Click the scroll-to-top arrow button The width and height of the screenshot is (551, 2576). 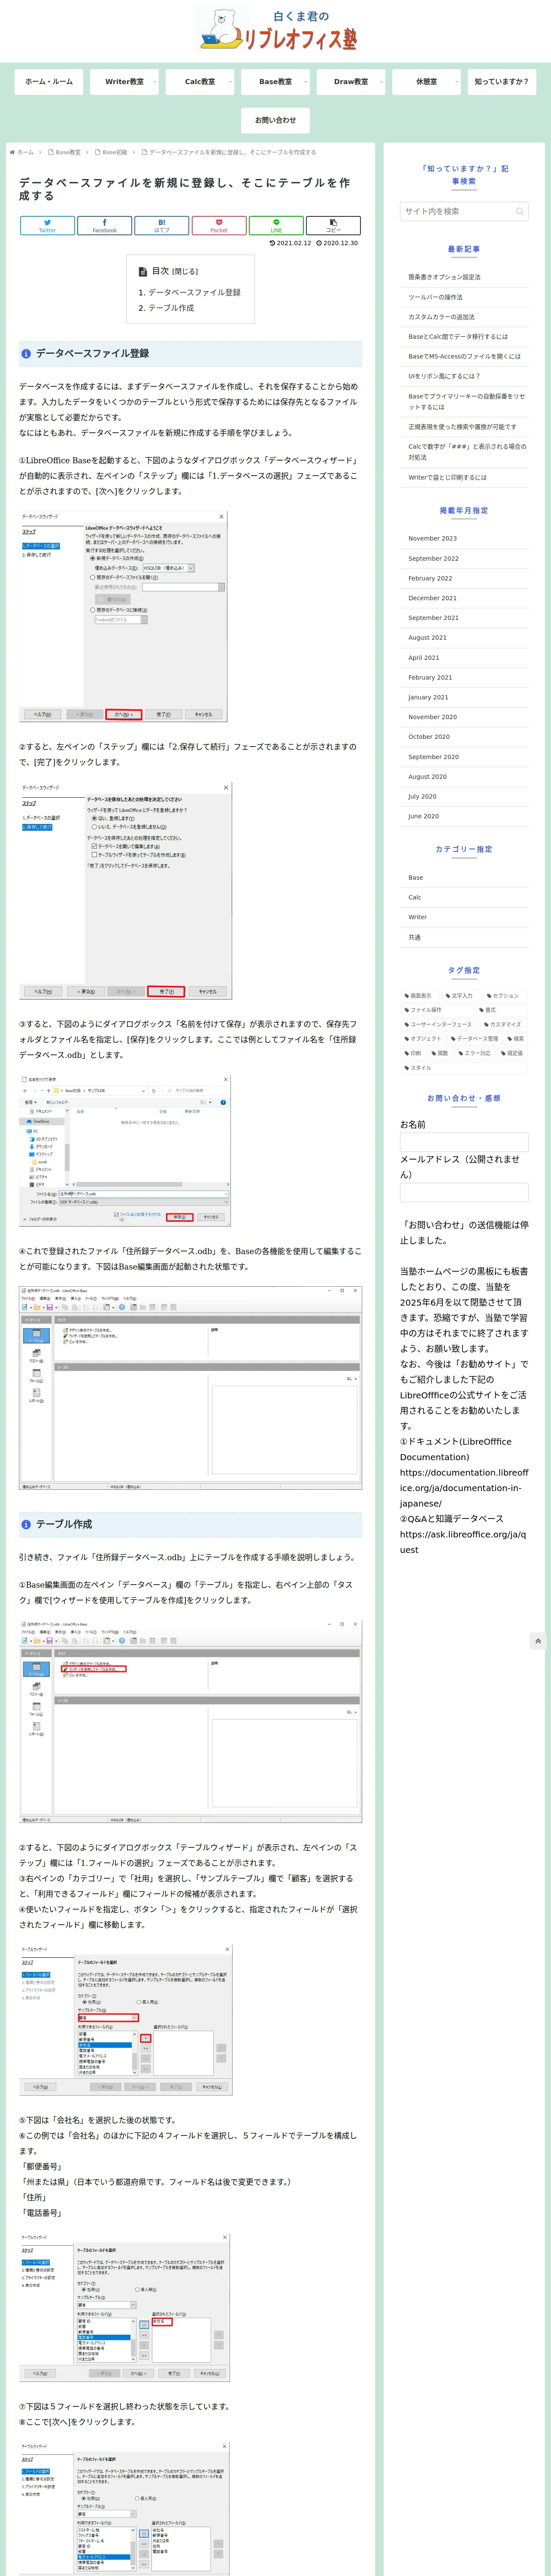click(x=538, y=1641)
